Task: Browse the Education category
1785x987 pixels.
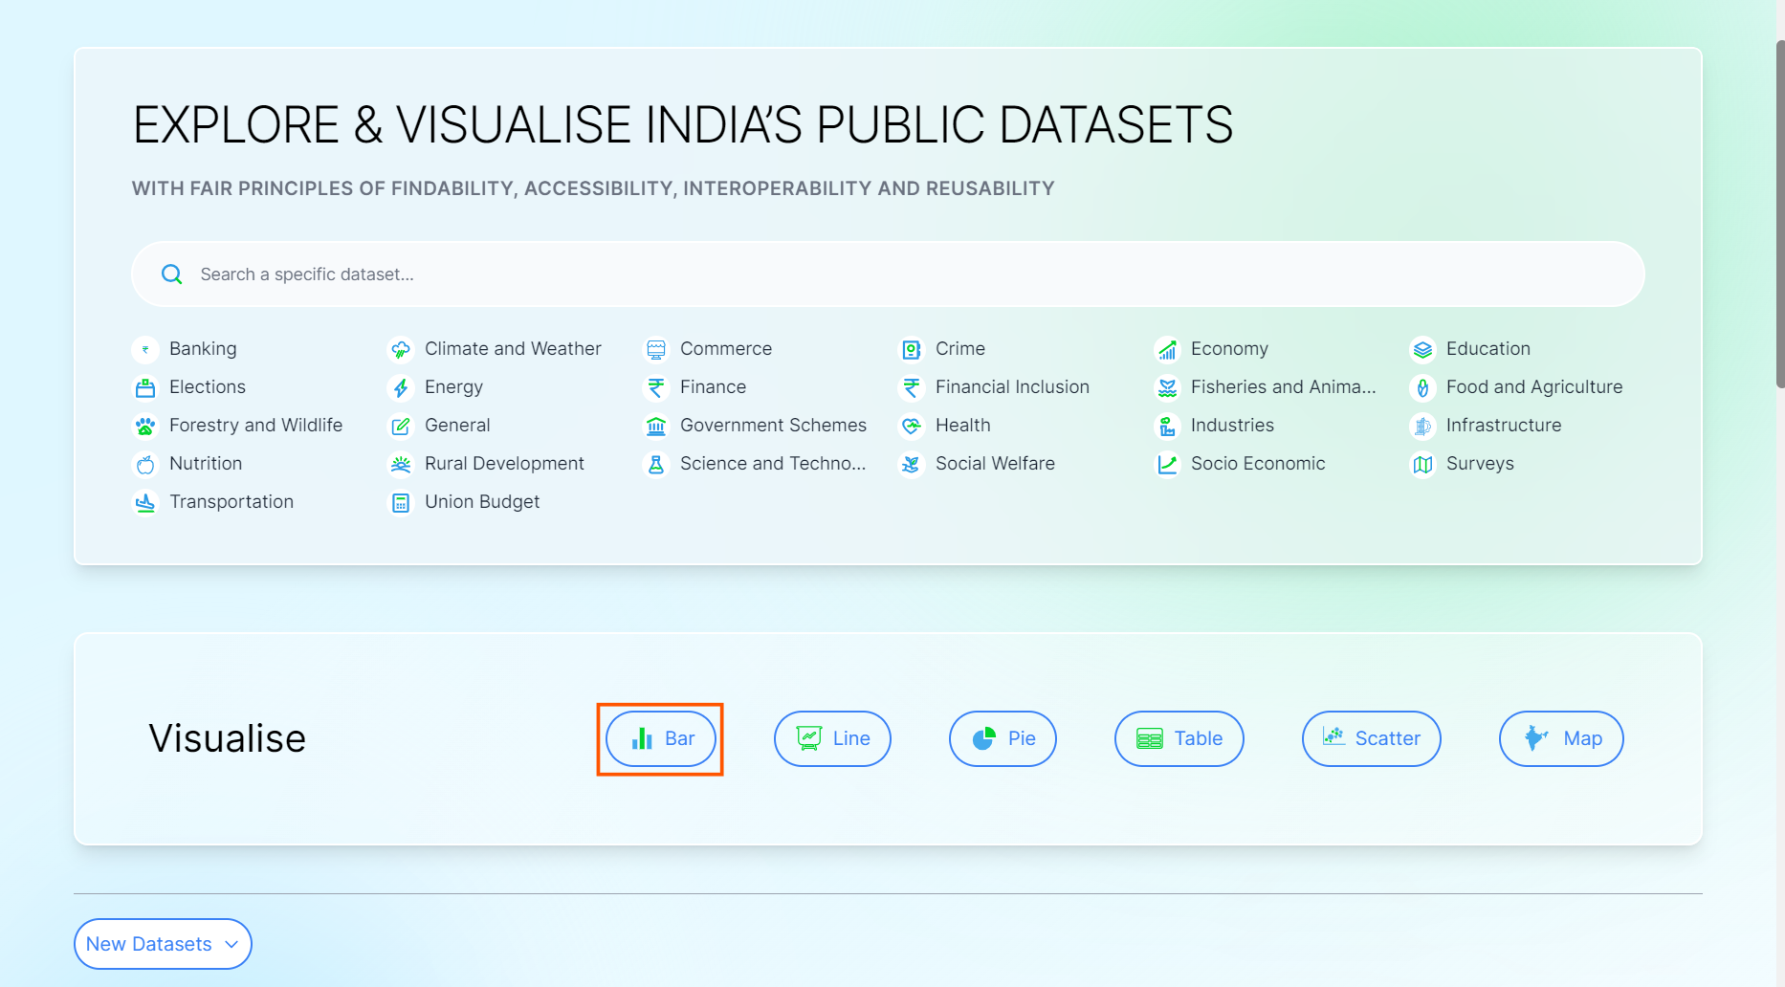Action: pos(1487,349)
